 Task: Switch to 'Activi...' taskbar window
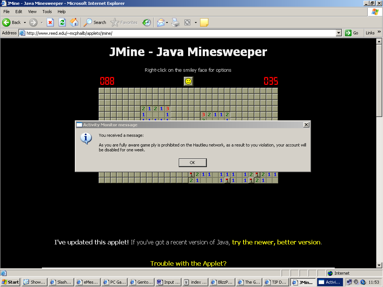[330, 282]
